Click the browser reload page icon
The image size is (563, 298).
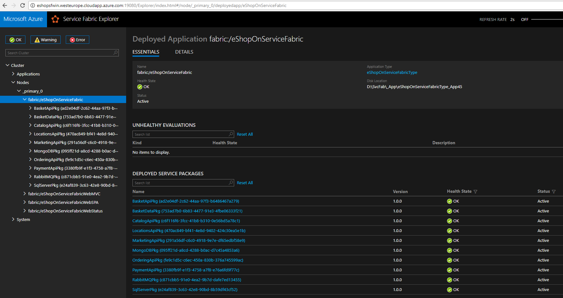tap(23, 5)
